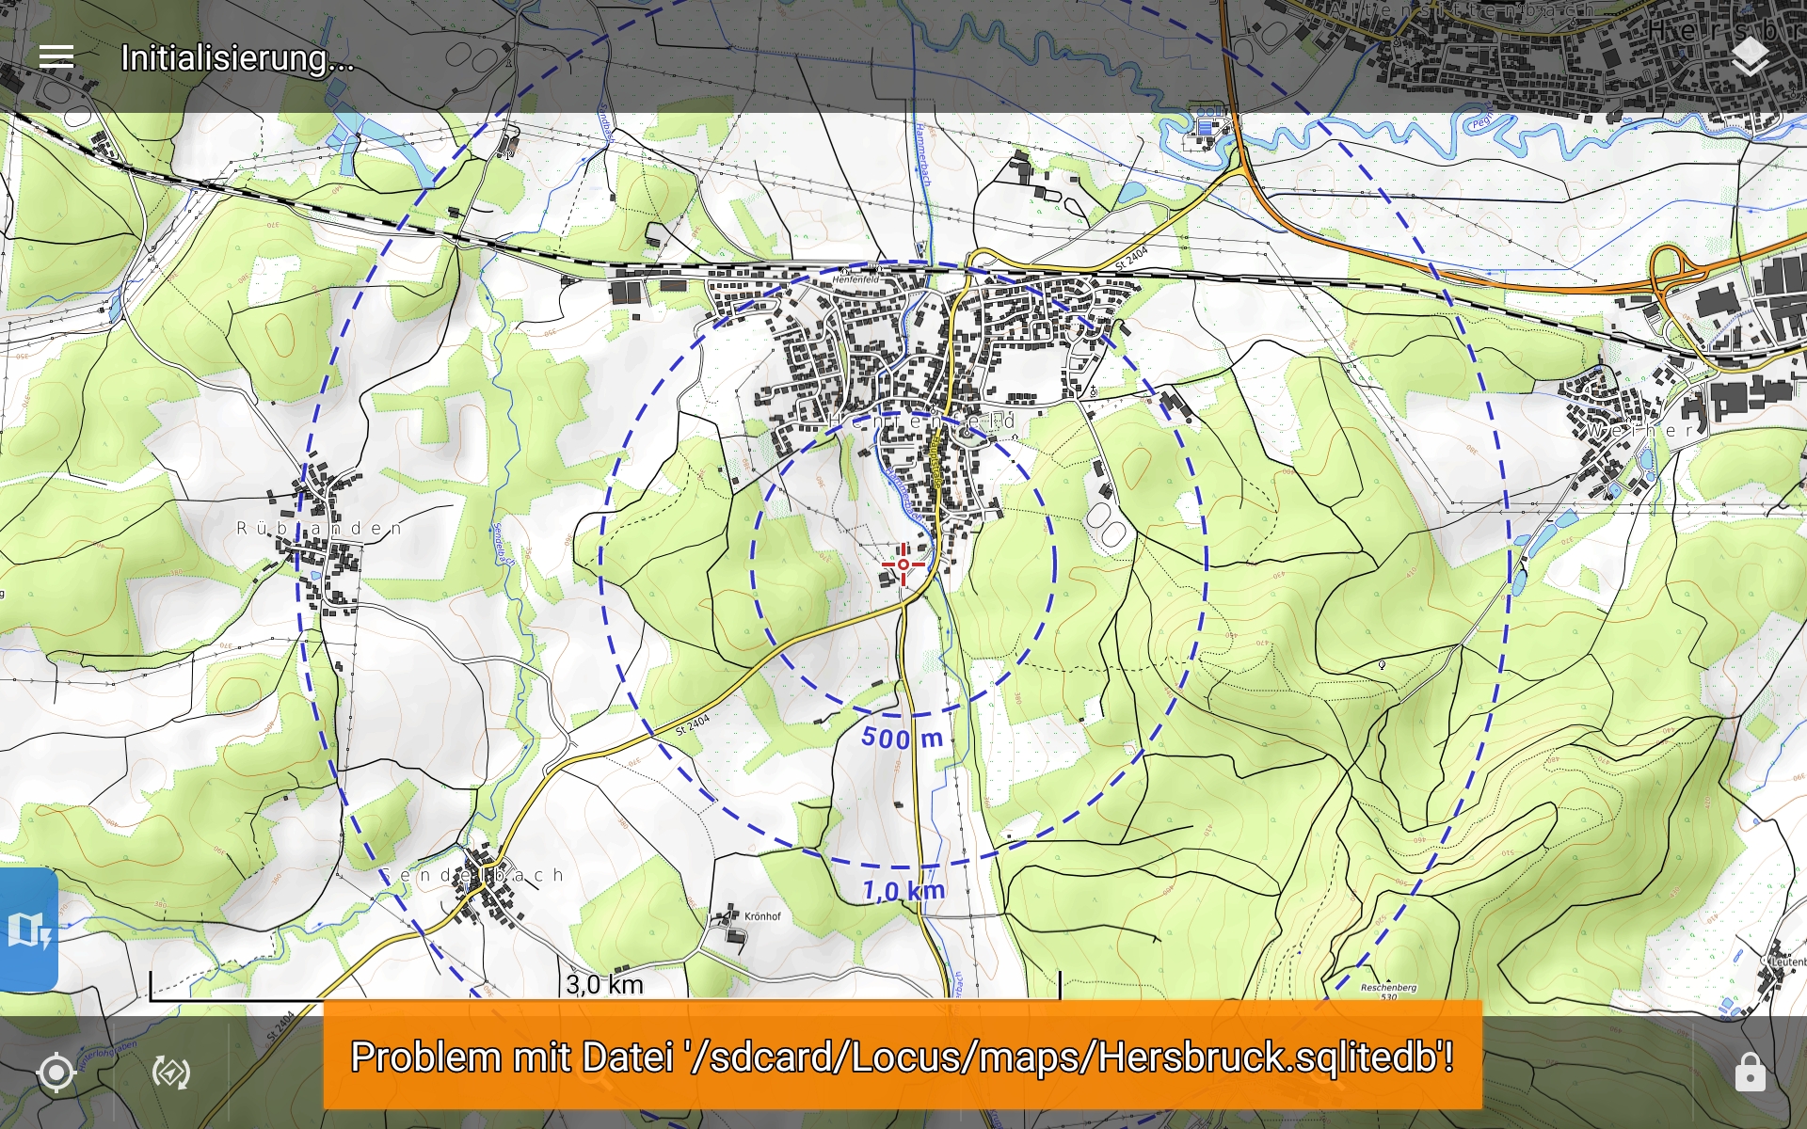Screen dimensions: 1807x1129
Task: Tap the 500 m distance ring label
Action: pyautogui.click(x=902, y=739)
